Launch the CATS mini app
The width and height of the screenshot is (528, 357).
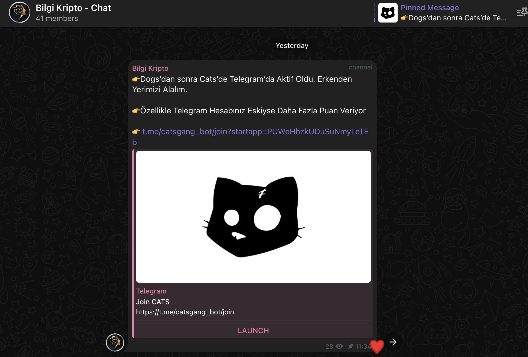tap(253, 330)
